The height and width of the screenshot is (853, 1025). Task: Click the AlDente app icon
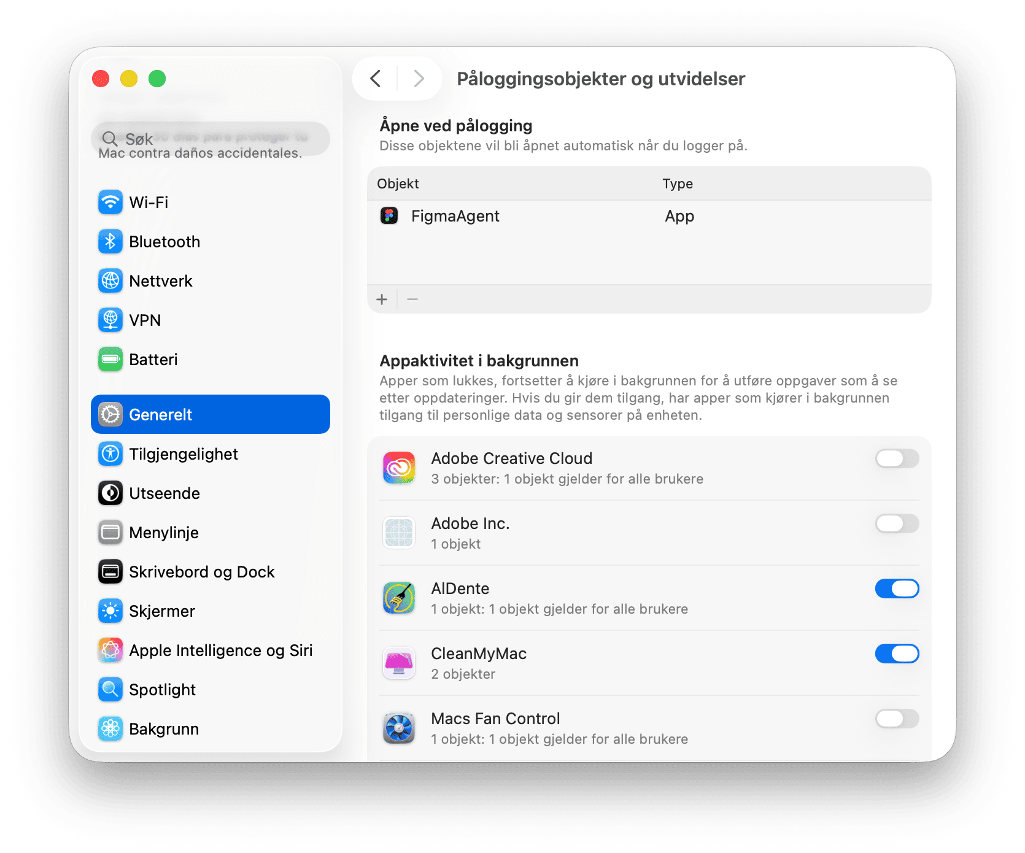(x=399, y=598)
